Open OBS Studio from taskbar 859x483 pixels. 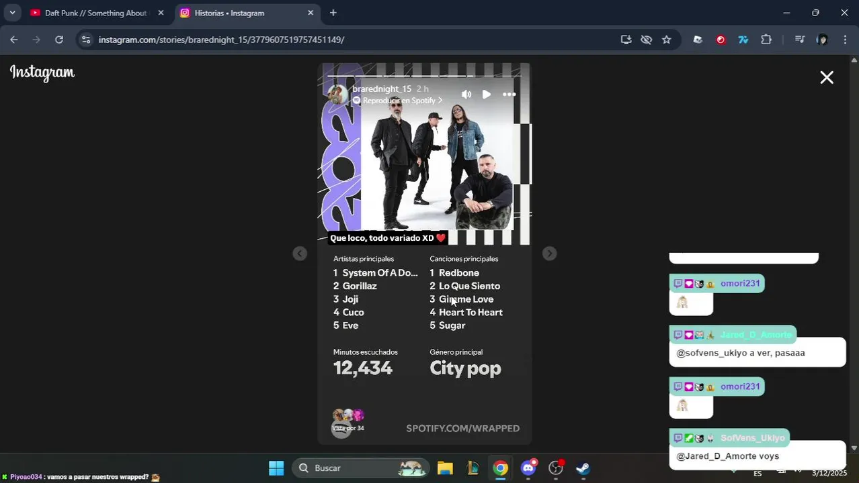click(556, 468)
